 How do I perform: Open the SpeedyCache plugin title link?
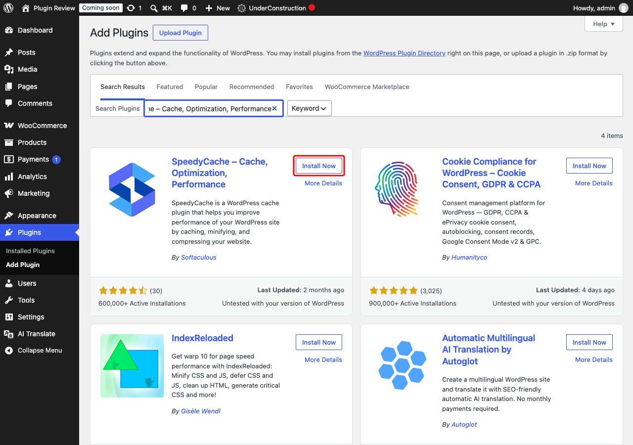point(220,173)
